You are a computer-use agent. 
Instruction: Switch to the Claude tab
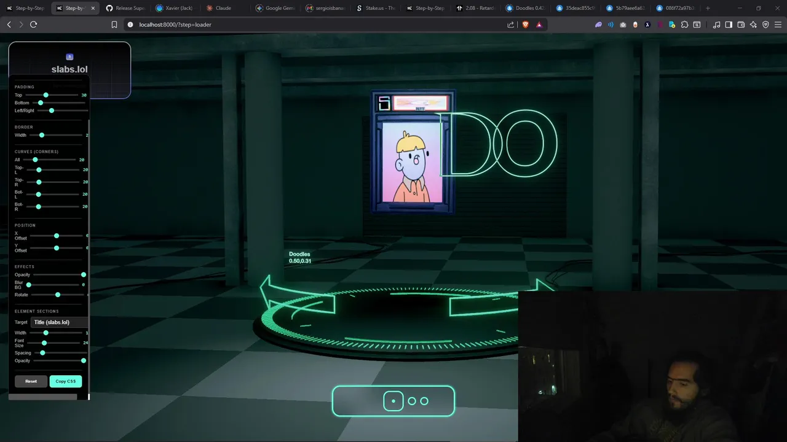(x=225, y=8)
